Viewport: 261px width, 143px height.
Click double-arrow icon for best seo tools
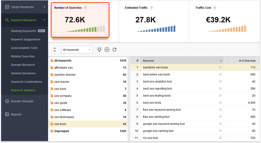tap(220, 102)
